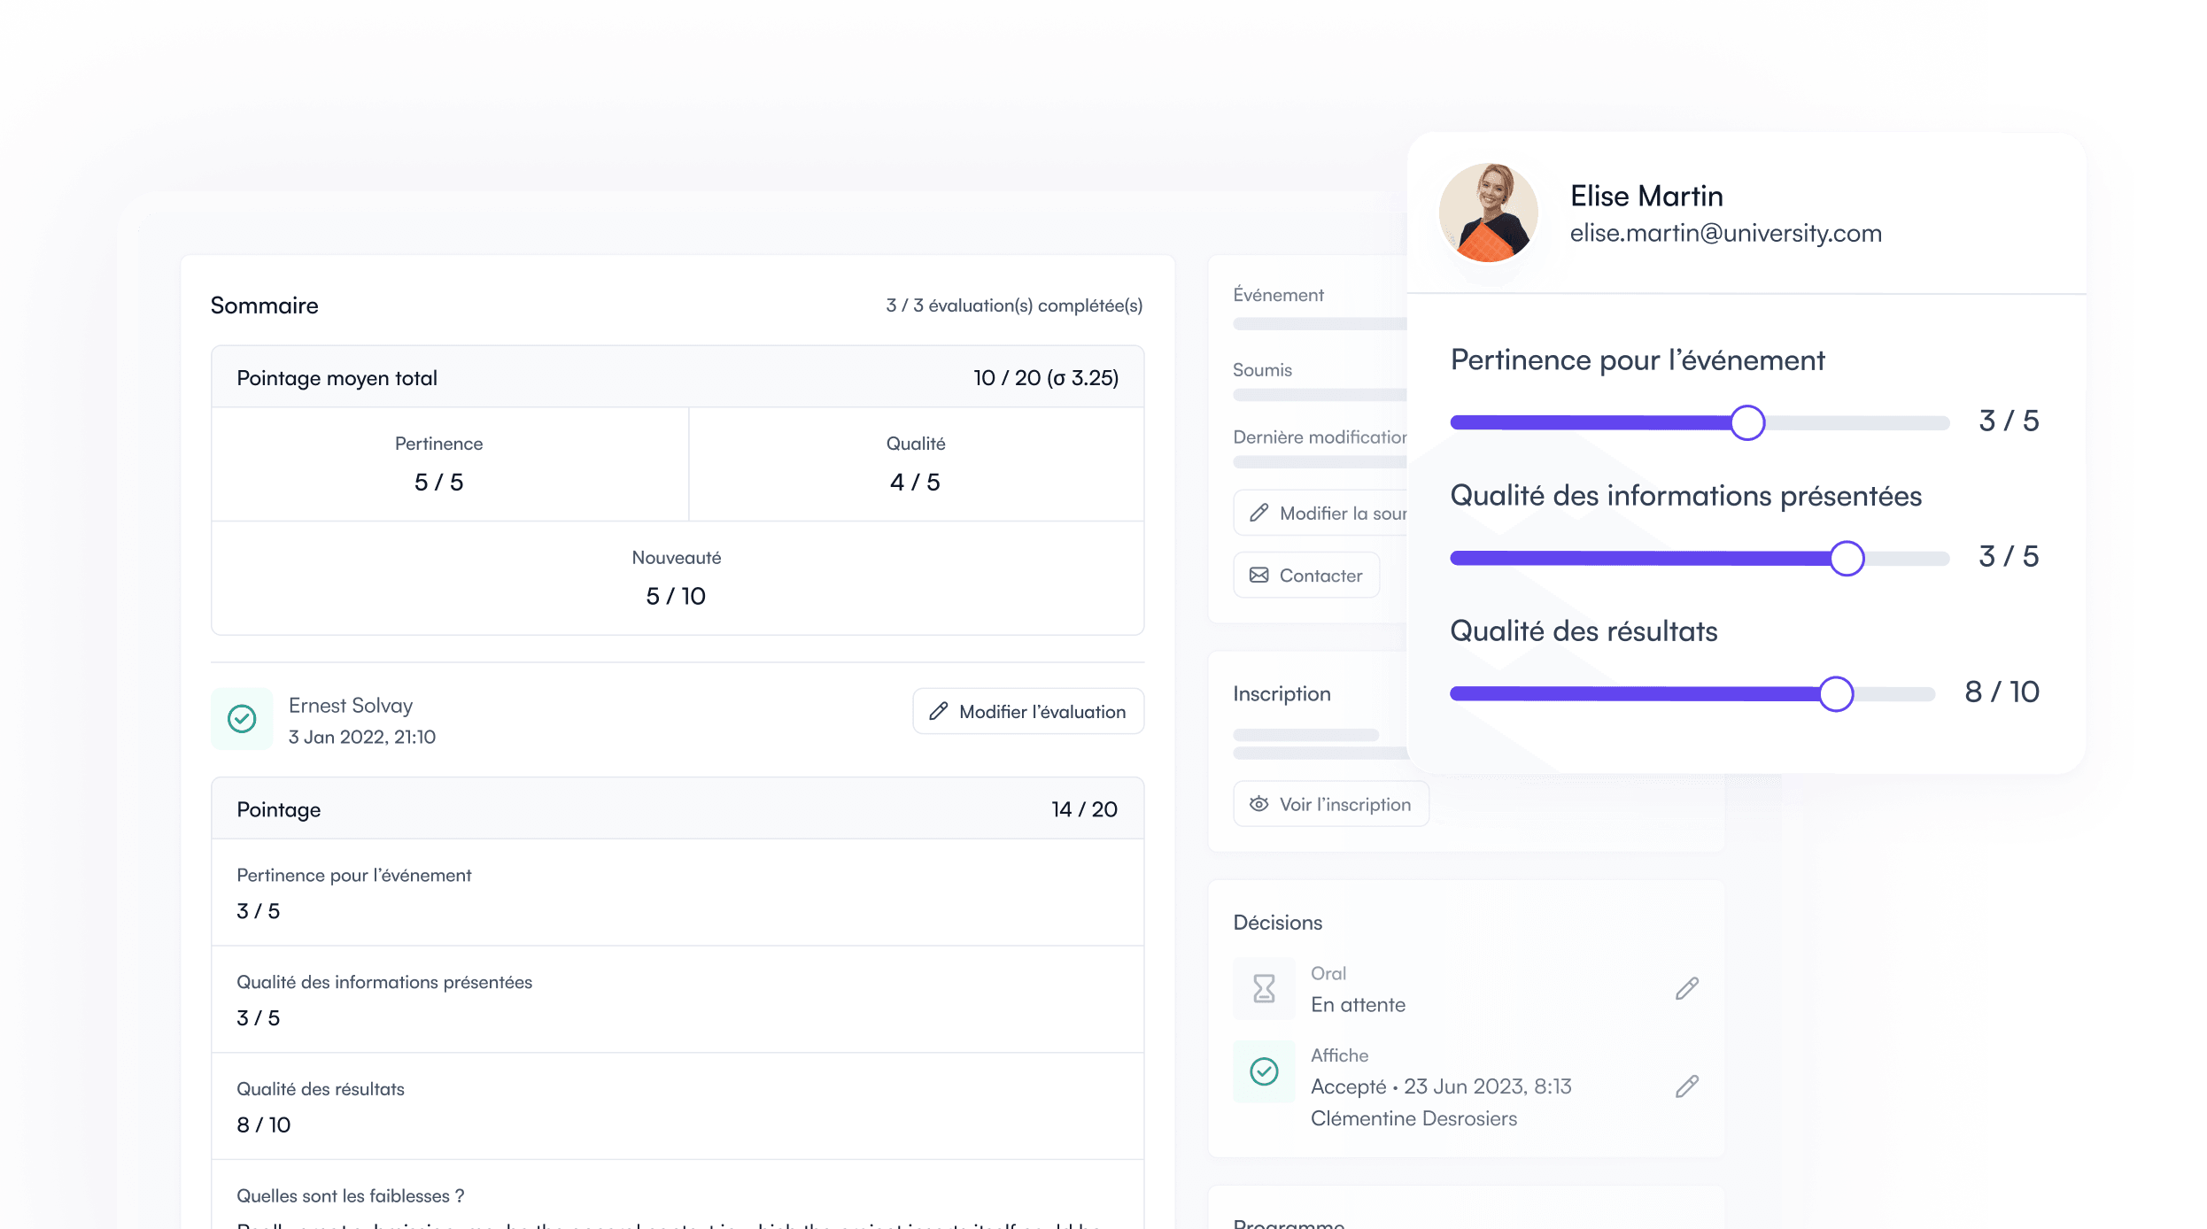Viewport: 2207px width, 1229px height.
Task: Click the 8 / 10 Qualité des résultats row value
Action: coord(263,1125)
